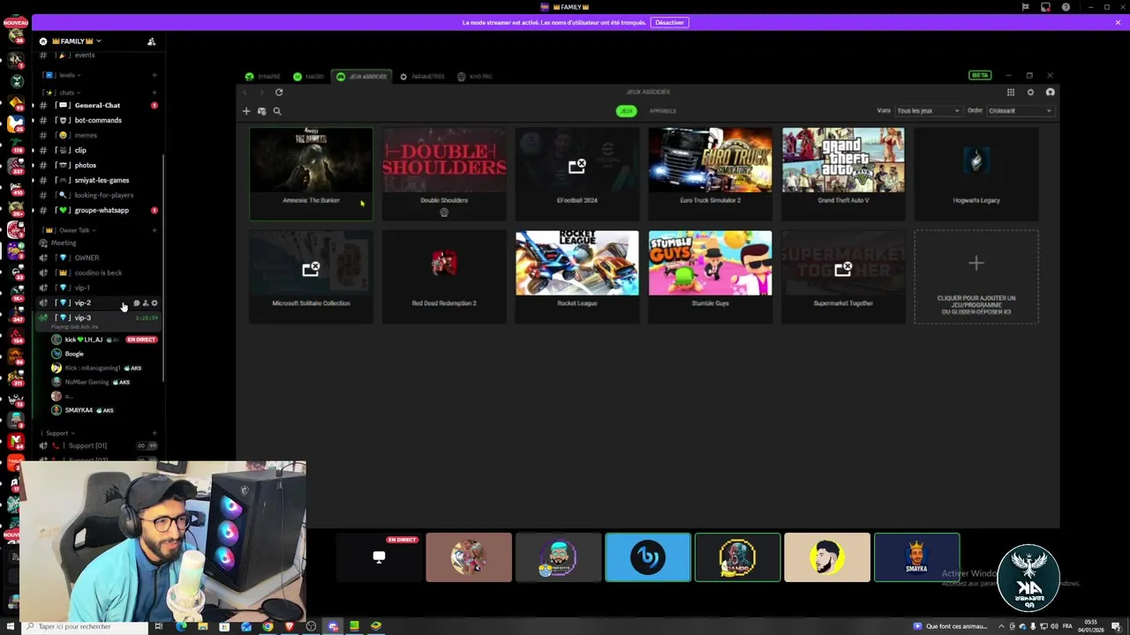Open the looking-for-players channel

coord(98,195)
